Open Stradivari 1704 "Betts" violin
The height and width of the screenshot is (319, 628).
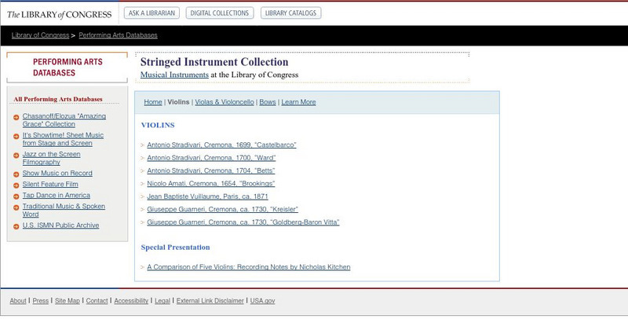coord(210,170)
